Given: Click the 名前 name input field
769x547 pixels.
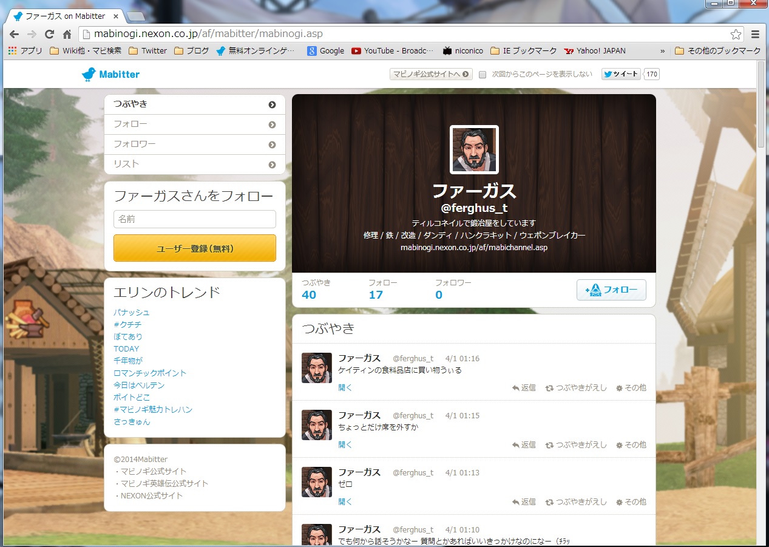Looking at the screenshot, I should (x=195, y=219).
